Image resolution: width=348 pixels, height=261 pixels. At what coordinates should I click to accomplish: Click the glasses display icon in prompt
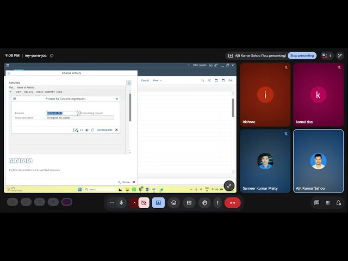tap(81, 130)
